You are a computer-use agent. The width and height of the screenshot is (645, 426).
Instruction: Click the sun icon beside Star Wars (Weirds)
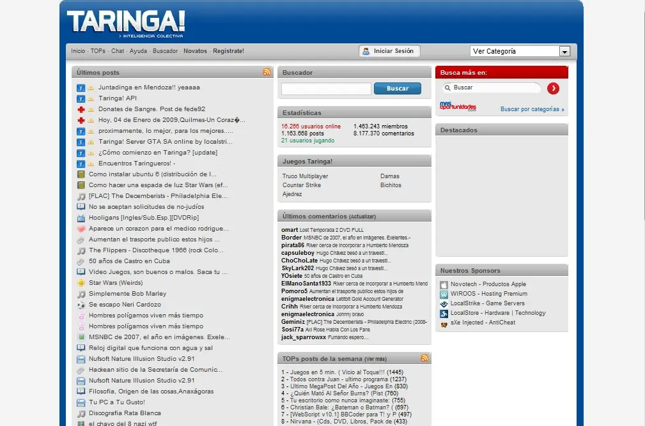[81, 283]
